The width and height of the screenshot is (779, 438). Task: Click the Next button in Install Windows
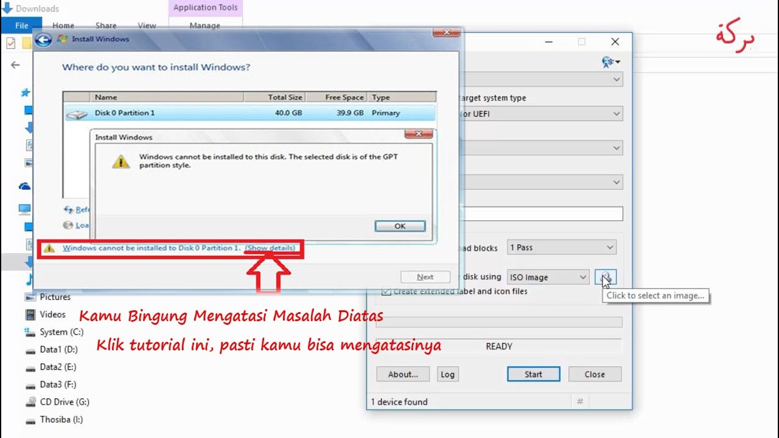[x=425, y=277]
